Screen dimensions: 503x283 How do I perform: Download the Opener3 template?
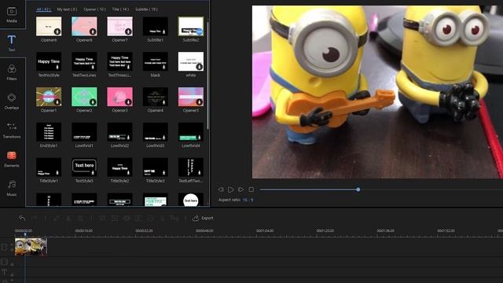(128, 102)
